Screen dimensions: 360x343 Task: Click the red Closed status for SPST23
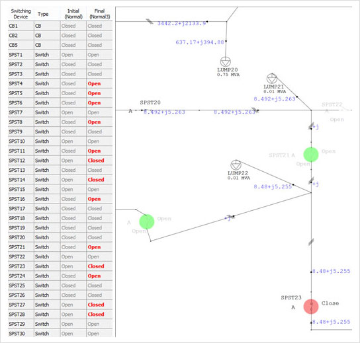coord(96,266)
